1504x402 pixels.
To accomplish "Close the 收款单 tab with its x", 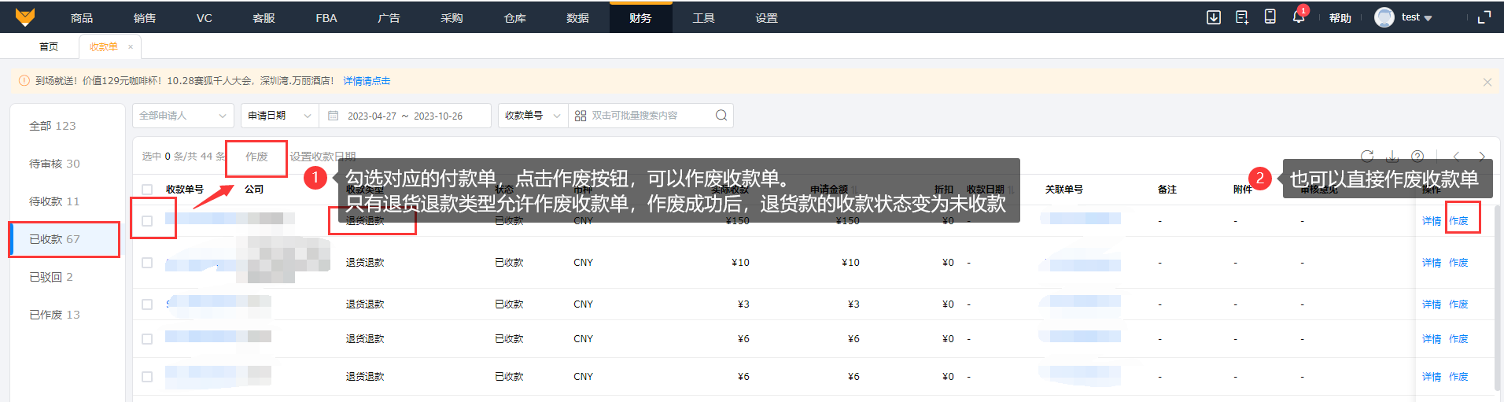I will click(x=131, y=47).
